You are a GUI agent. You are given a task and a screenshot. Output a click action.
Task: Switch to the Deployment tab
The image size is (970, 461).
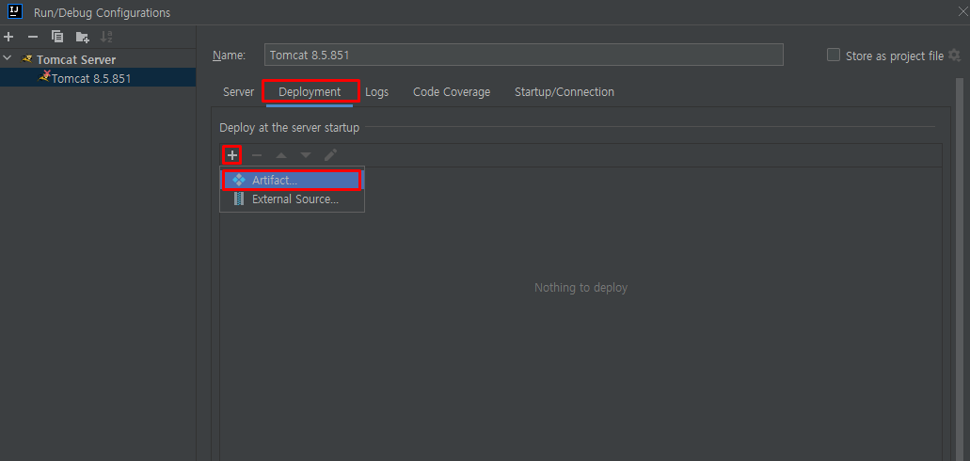click(310, 91)
